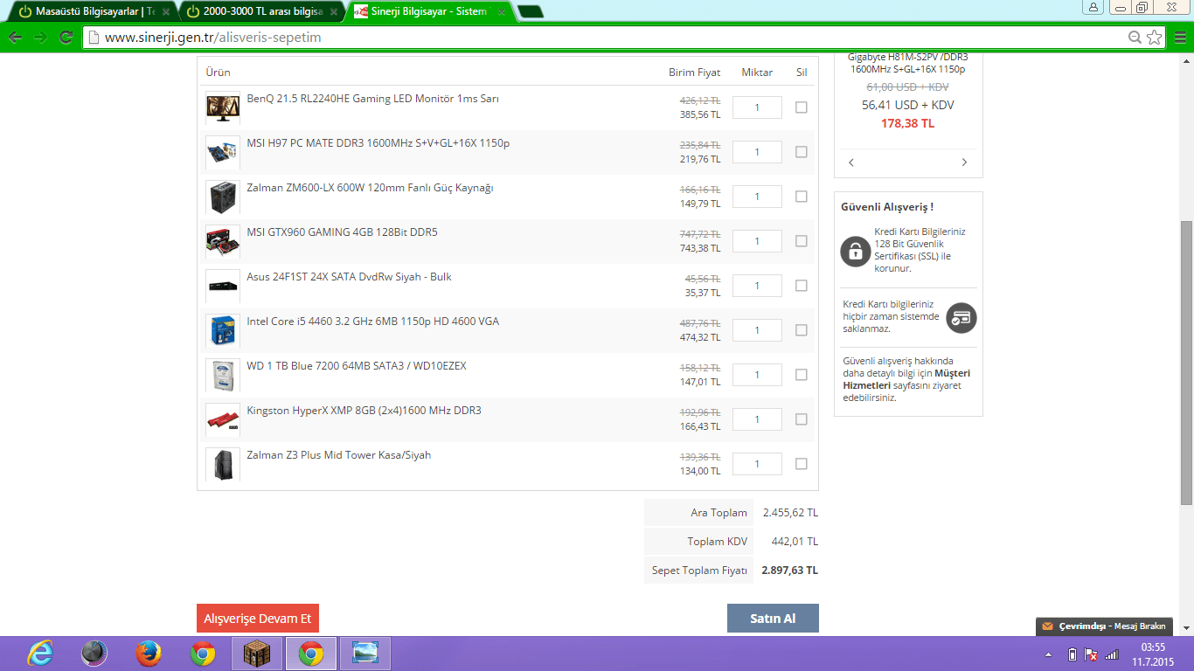1194x671 pixels.
Task: Focus the browser address bar
Action: 612,38
